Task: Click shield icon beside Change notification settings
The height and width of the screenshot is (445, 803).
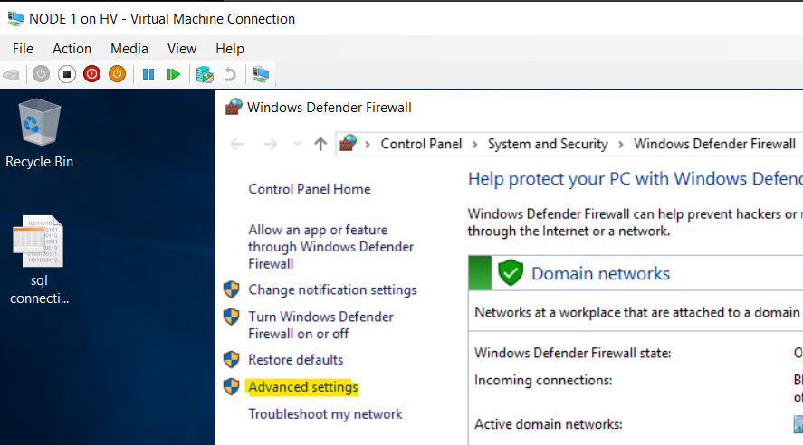Action: click(x=232, y=289)
